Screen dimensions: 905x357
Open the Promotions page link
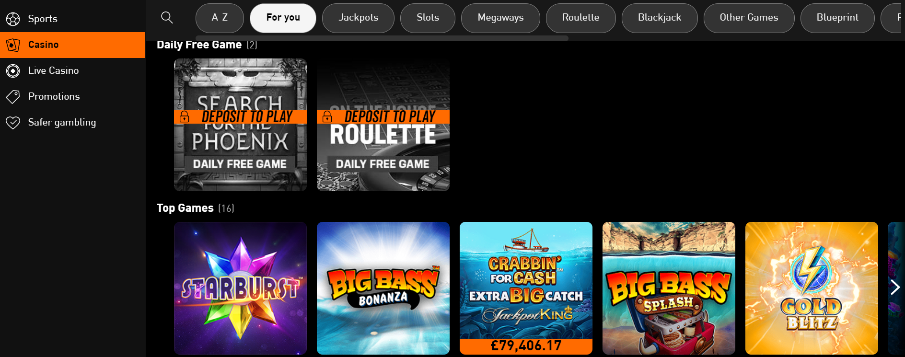click(54, 97)
